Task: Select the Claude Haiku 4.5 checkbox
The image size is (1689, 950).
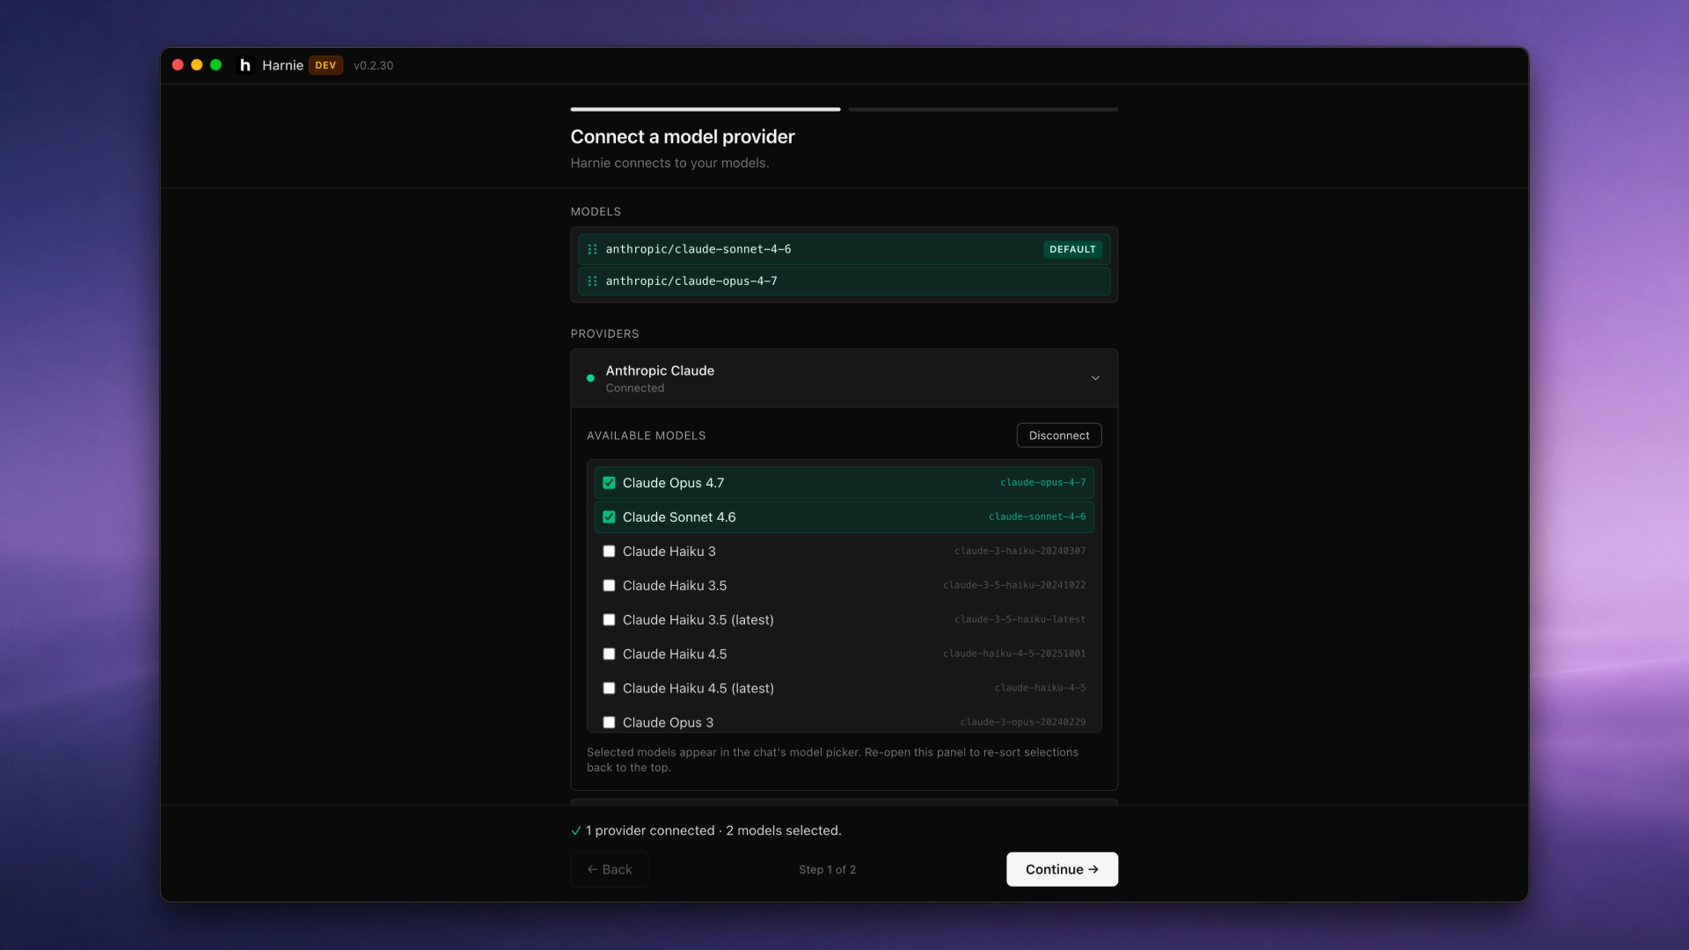Action: [x=609, y=654]
